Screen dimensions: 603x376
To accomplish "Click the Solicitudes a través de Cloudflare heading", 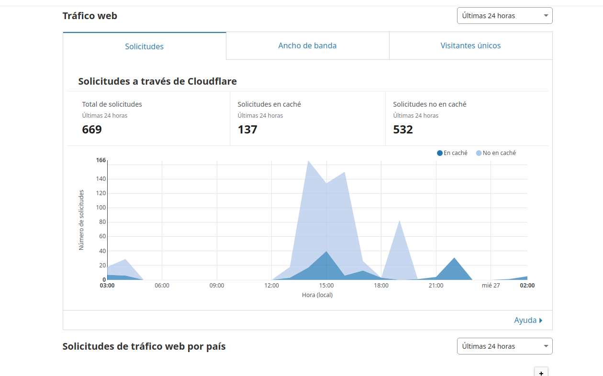I will pos(157,81).
